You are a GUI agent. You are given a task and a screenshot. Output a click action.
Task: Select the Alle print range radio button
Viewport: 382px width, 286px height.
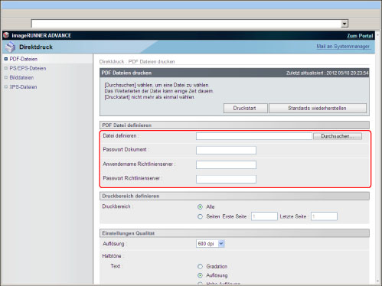tap(200, 206)
